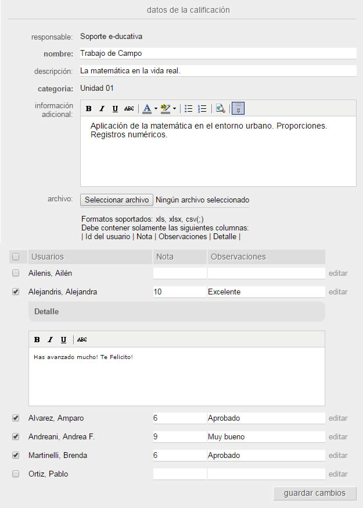Viewport: 363px width, 508px height.
Task: Toggle bold in información adicional editor
Action: [x=89, y=108]
